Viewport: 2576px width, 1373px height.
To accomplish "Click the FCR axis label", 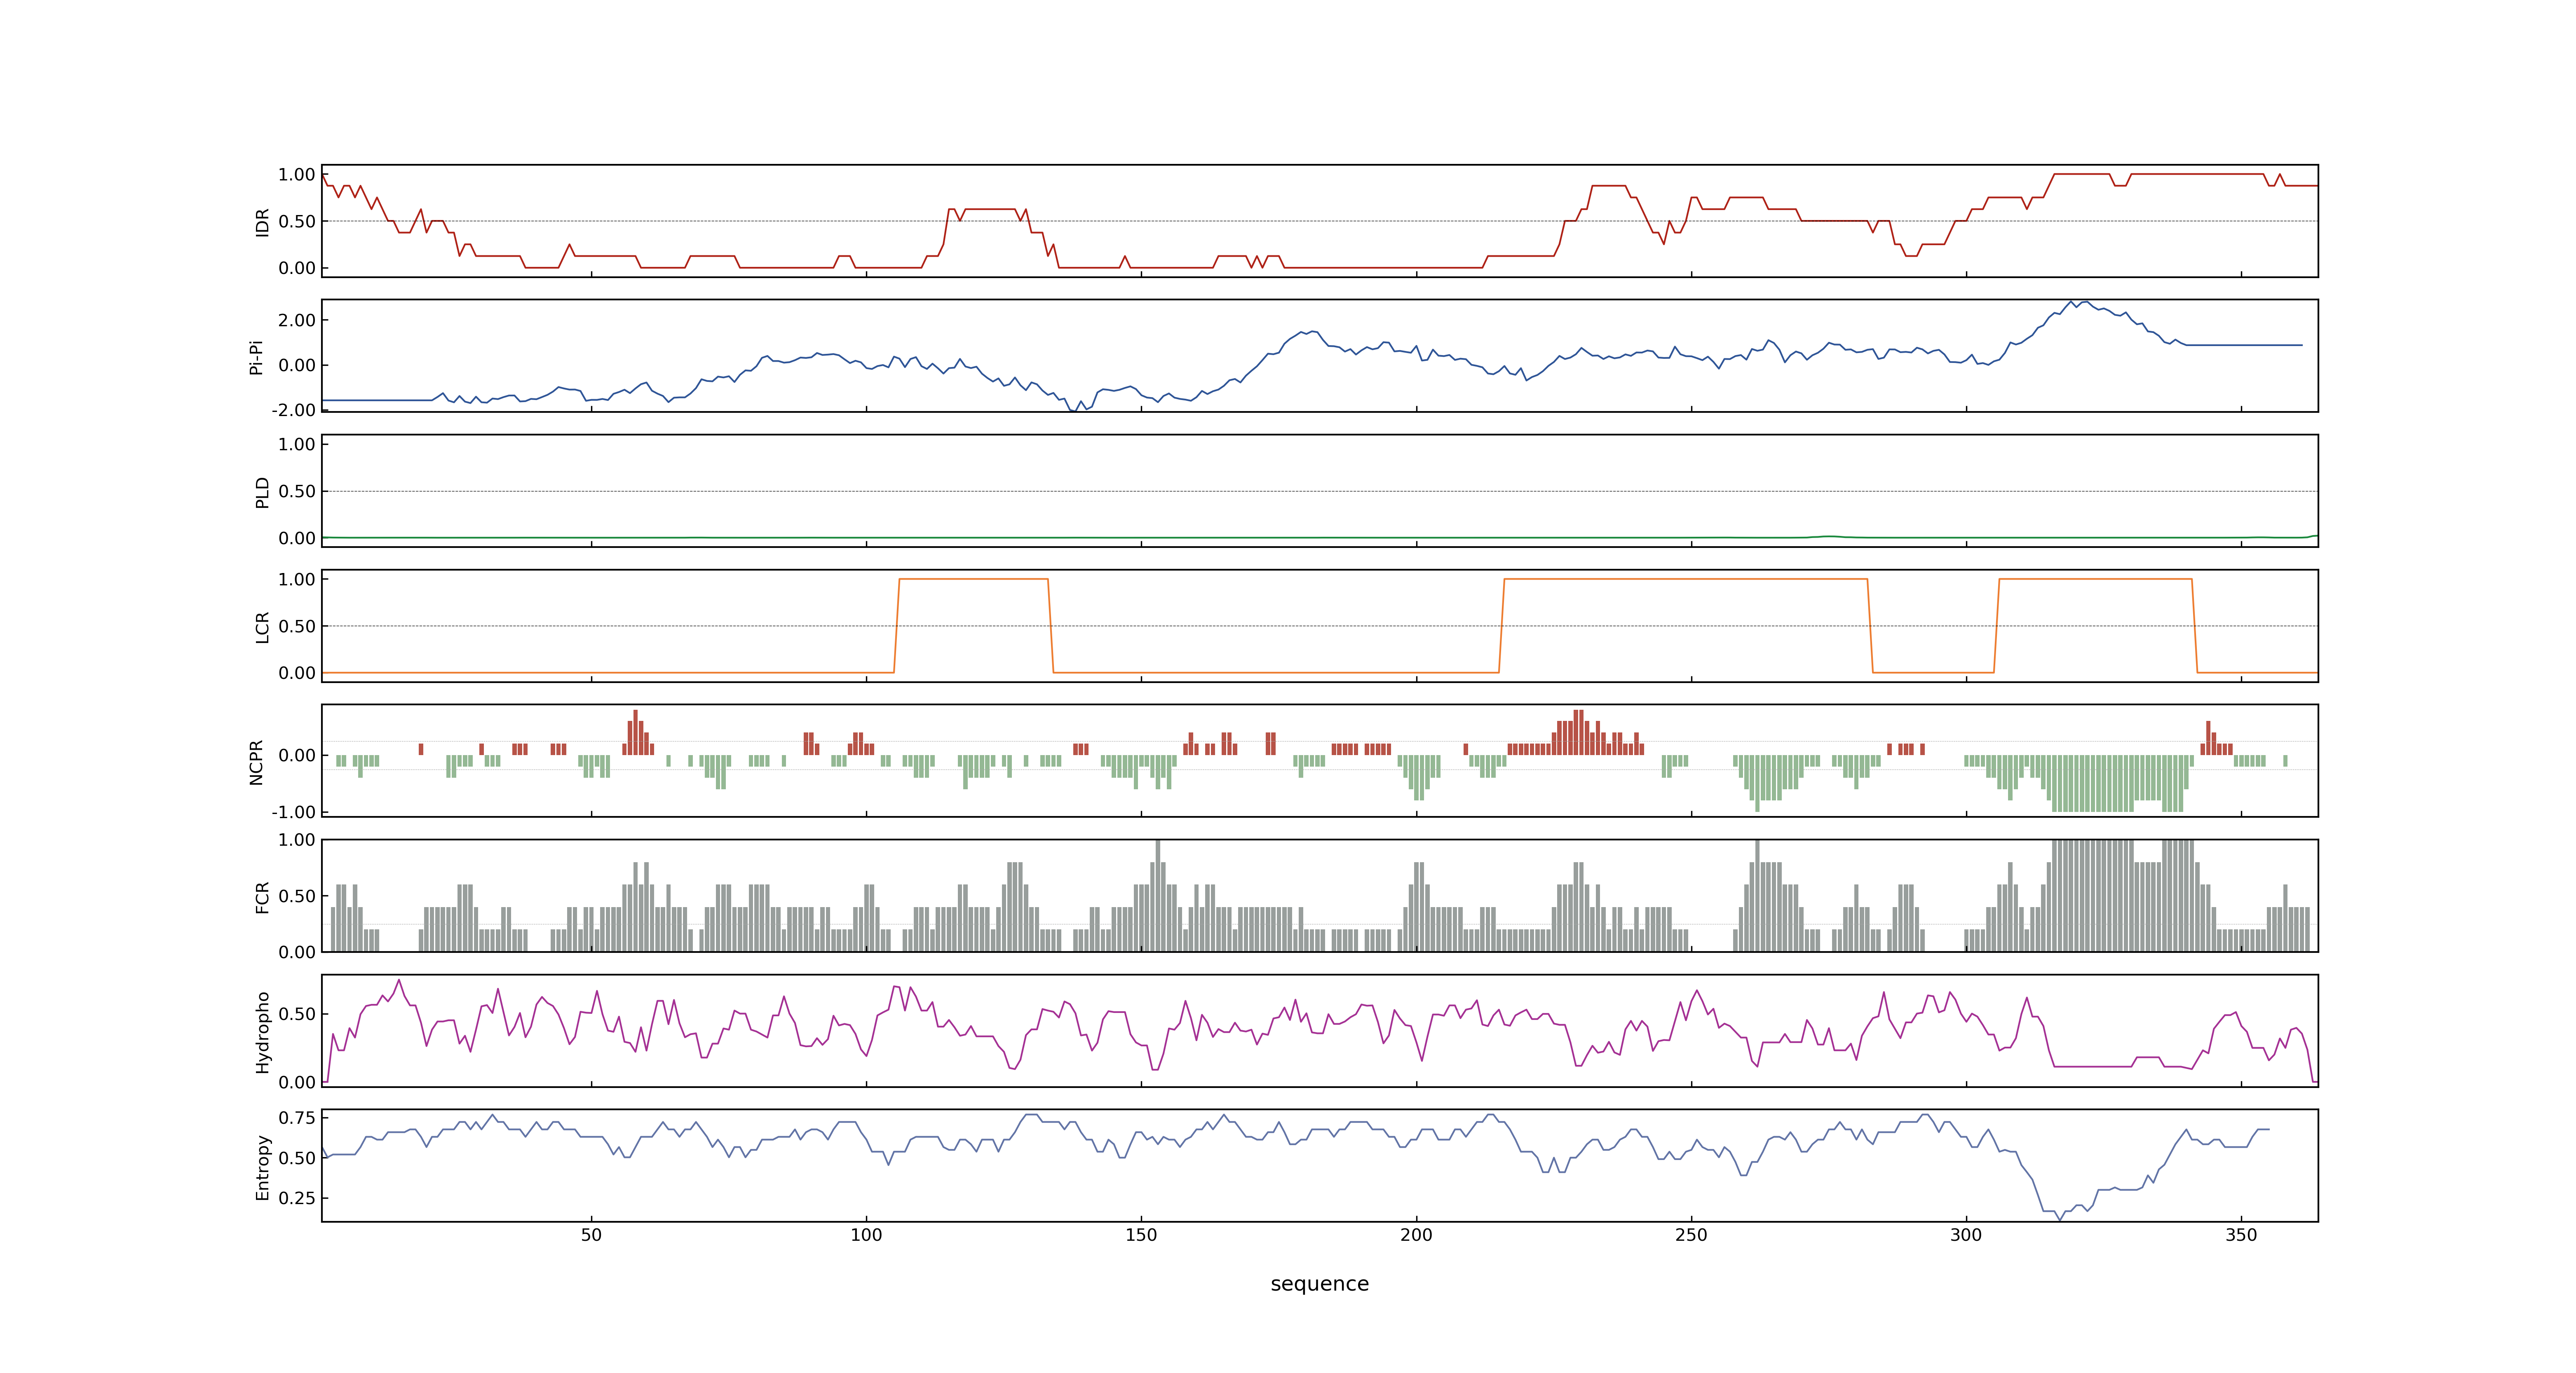I will [x=262, y=896].
